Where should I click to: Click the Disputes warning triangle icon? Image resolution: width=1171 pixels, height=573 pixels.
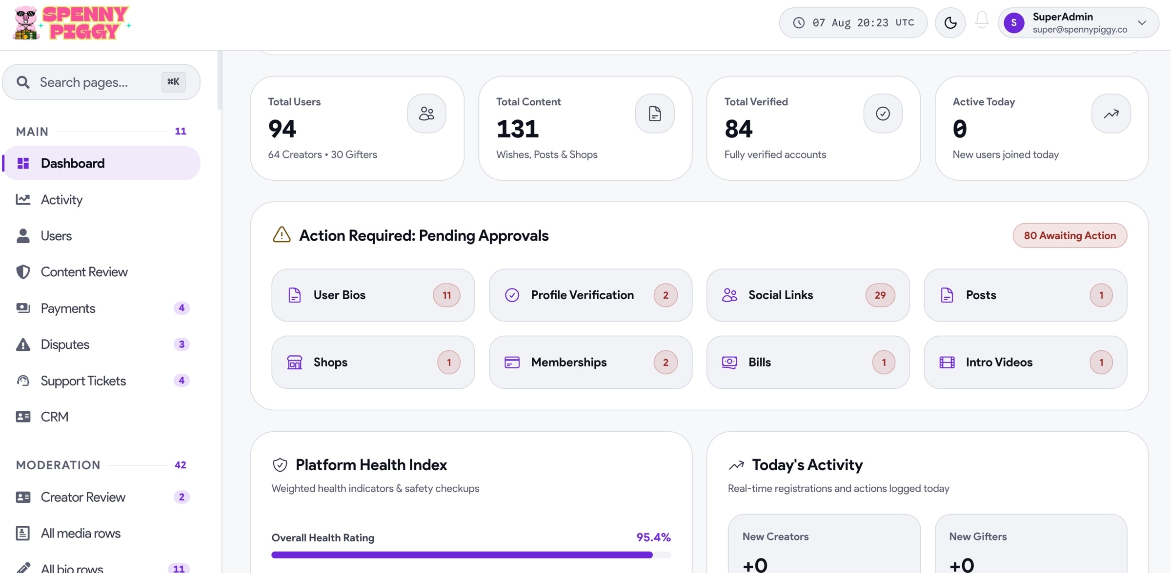click(23, 344)
